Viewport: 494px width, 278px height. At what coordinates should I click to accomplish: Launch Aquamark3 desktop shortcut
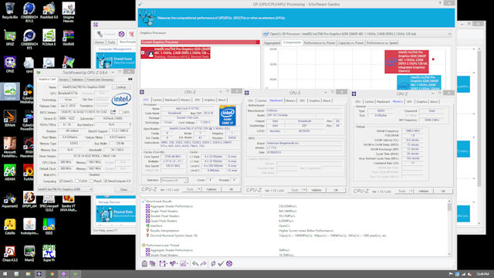point(10,199)
